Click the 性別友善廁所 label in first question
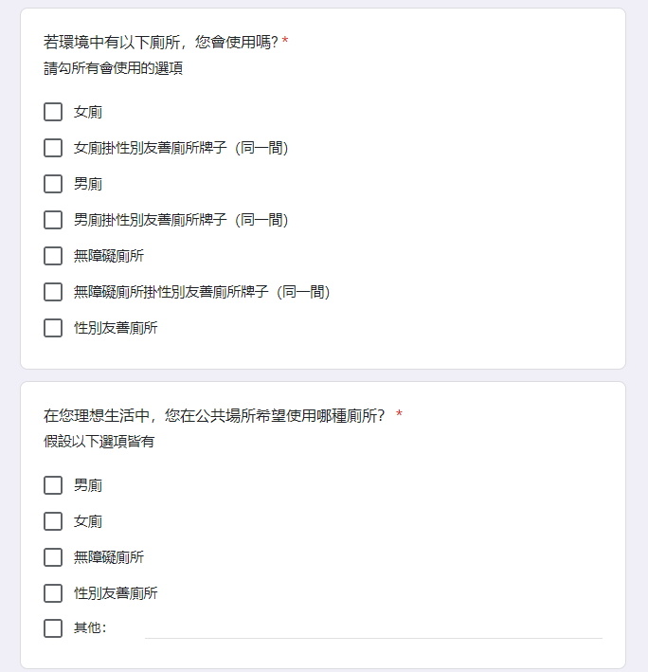 116,328
